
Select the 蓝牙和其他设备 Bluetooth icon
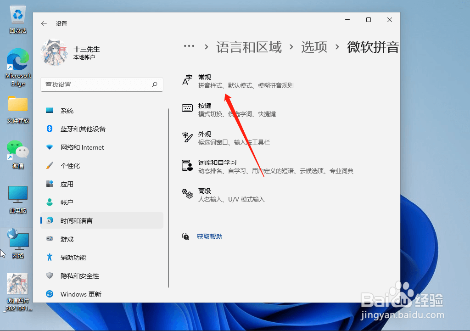[50, 129]
